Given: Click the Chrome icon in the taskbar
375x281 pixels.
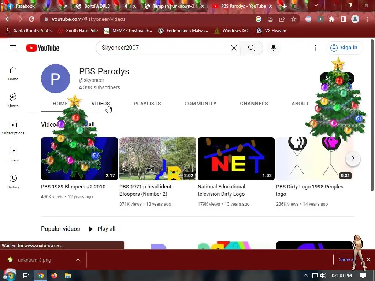Looking at the screenshot, I should tap(41, 276).
